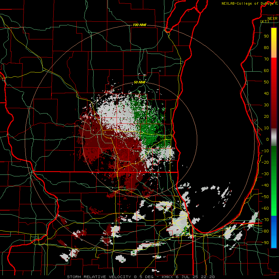Click the 50 value on the velocity scale
This screenshot has height=279, width=279.
click(x=266, y=82)
